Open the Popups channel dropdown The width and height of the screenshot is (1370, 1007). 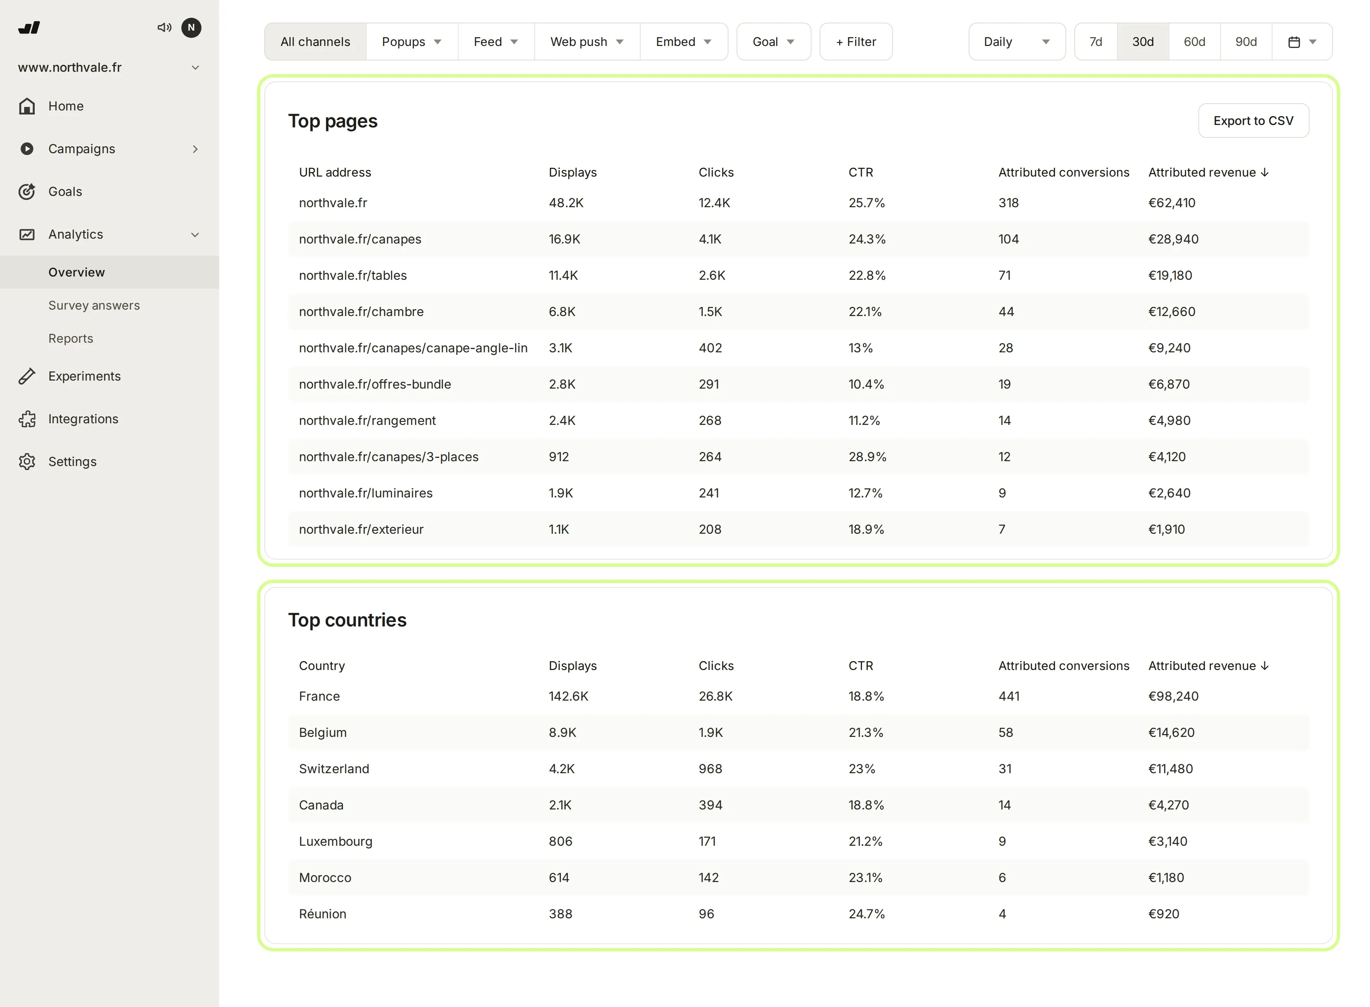[412, 42]
